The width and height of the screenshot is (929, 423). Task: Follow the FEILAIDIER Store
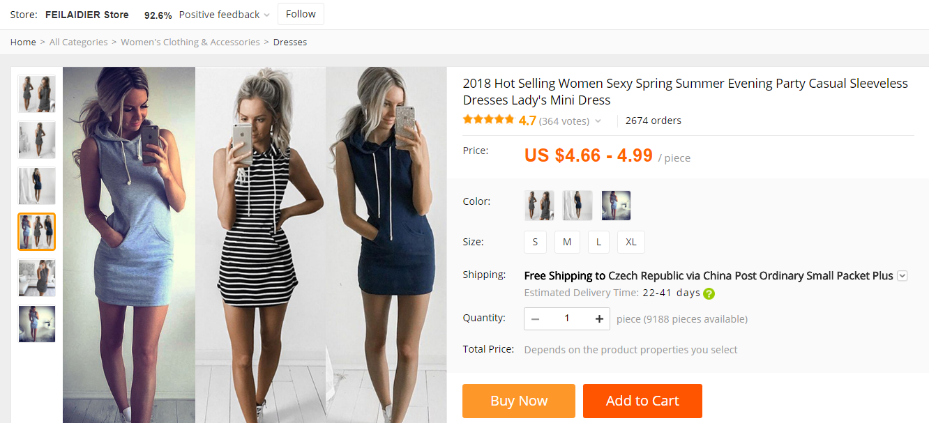pos(301,15)
